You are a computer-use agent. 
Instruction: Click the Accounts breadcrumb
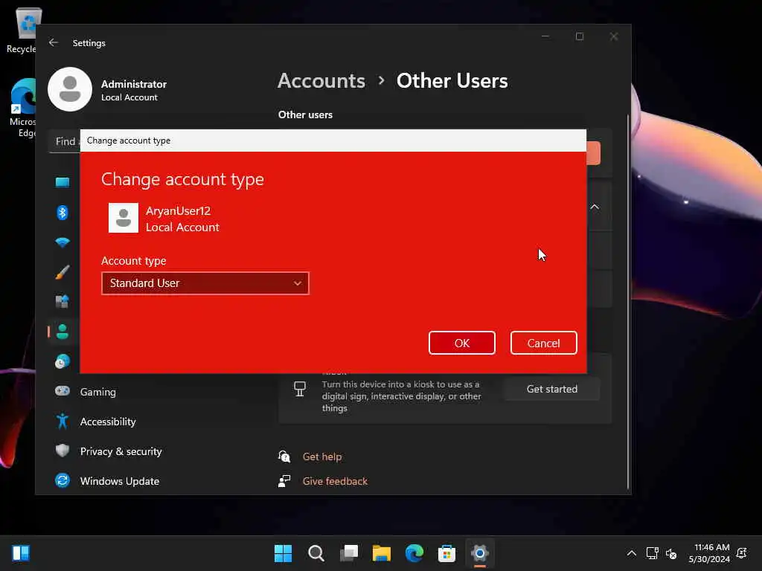pos(321,80)
